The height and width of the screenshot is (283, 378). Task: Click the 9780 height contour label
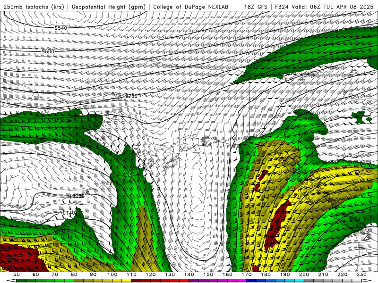[x=131, y=96]
